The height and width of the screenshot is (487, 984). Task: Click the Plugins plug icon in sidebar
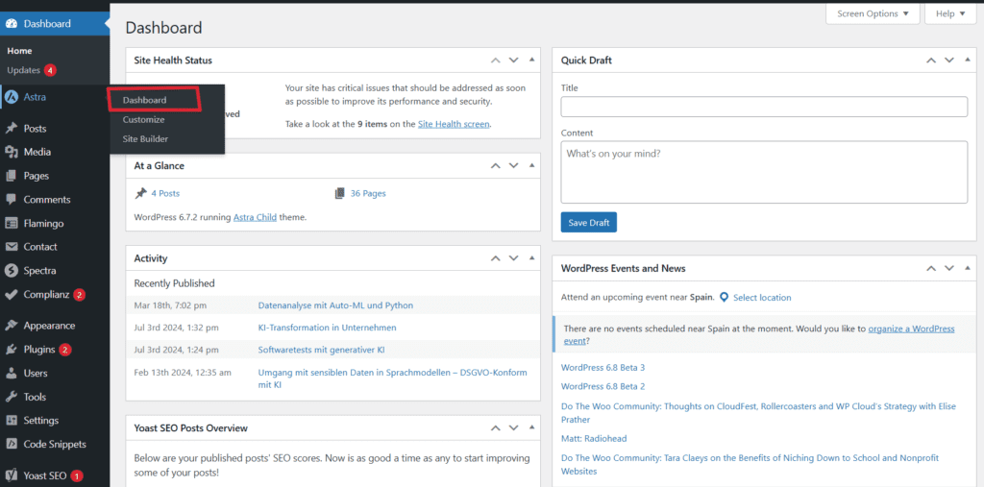coord(12,350)
